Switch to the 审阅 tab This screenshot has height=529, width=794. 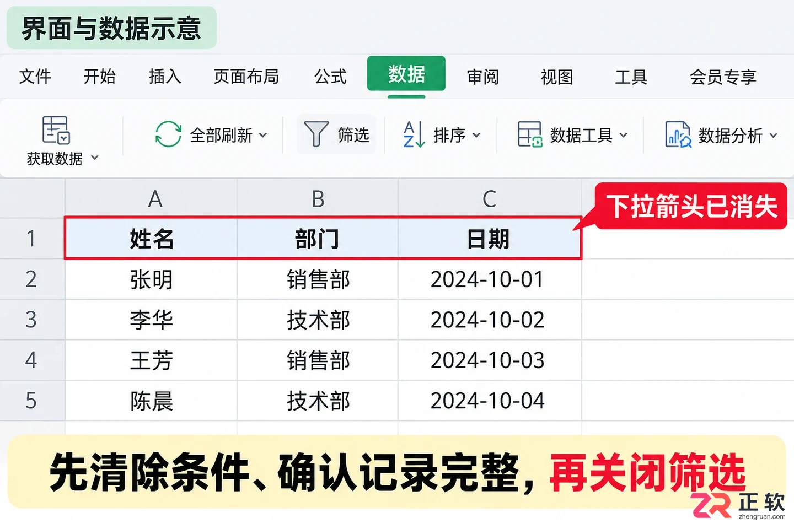point(483,76)
